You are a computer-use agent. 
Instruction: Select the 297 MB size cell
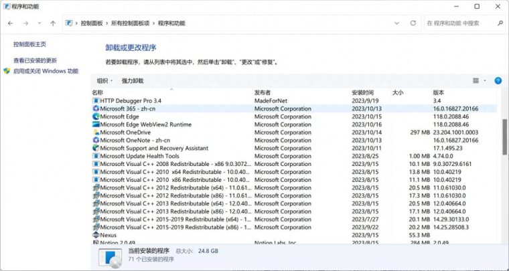click(420, 132)
